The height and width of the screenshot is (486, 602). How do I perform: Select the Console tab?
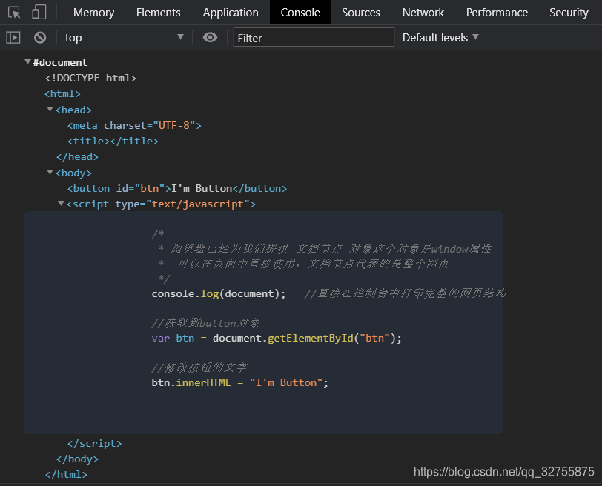[300, 13]
